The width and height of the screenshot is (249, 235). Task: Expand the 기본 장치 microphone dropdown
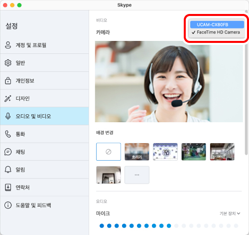[x=230, y=214]
